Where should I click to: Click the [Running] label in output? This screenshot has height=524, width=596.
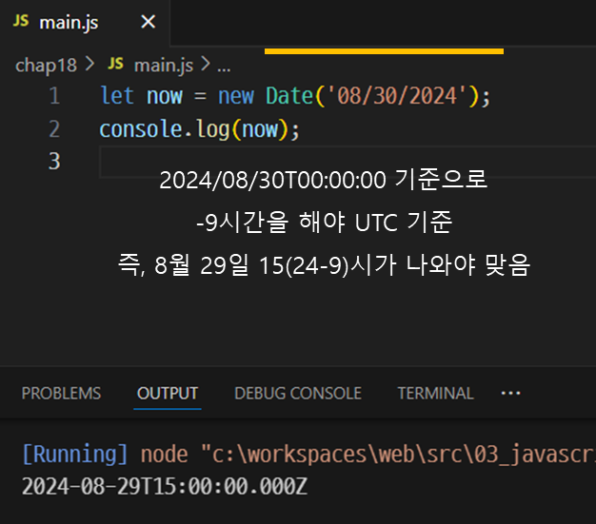(x=75, y=455)
